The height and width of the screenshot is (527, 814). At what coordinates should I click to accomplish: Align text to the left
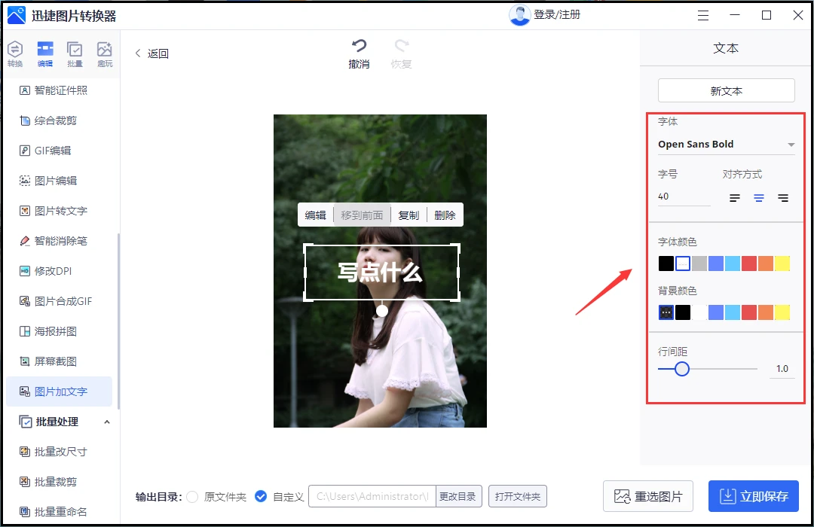pos(735,197)
